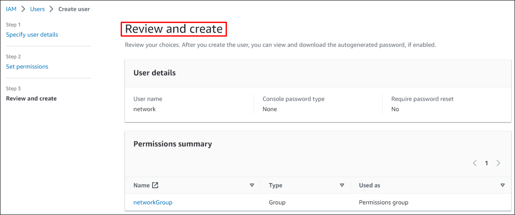Sort by Type column using its arrow
The height and width of the screenshot is (215, 515).
tap(342, 185)
